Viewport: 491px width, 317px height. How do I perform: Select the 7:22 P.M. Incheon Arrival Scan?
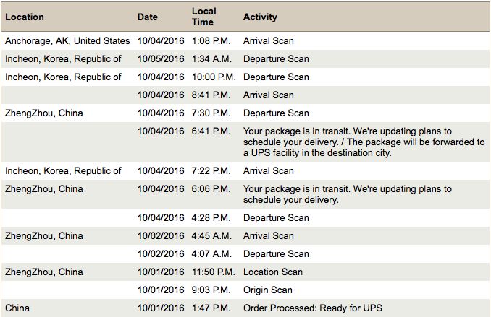[x=269, y=171]
